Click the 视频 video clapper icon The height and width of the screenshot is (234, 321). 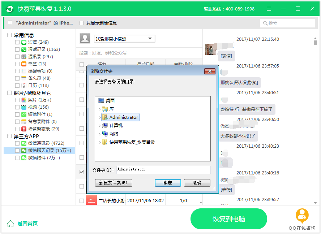click(24, 107)
